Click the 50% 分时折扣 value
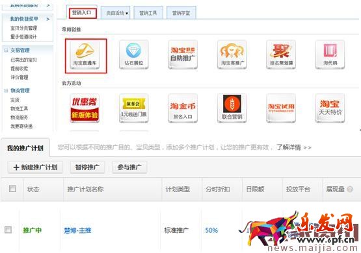 pyautogui.click(x=211, y=230)
